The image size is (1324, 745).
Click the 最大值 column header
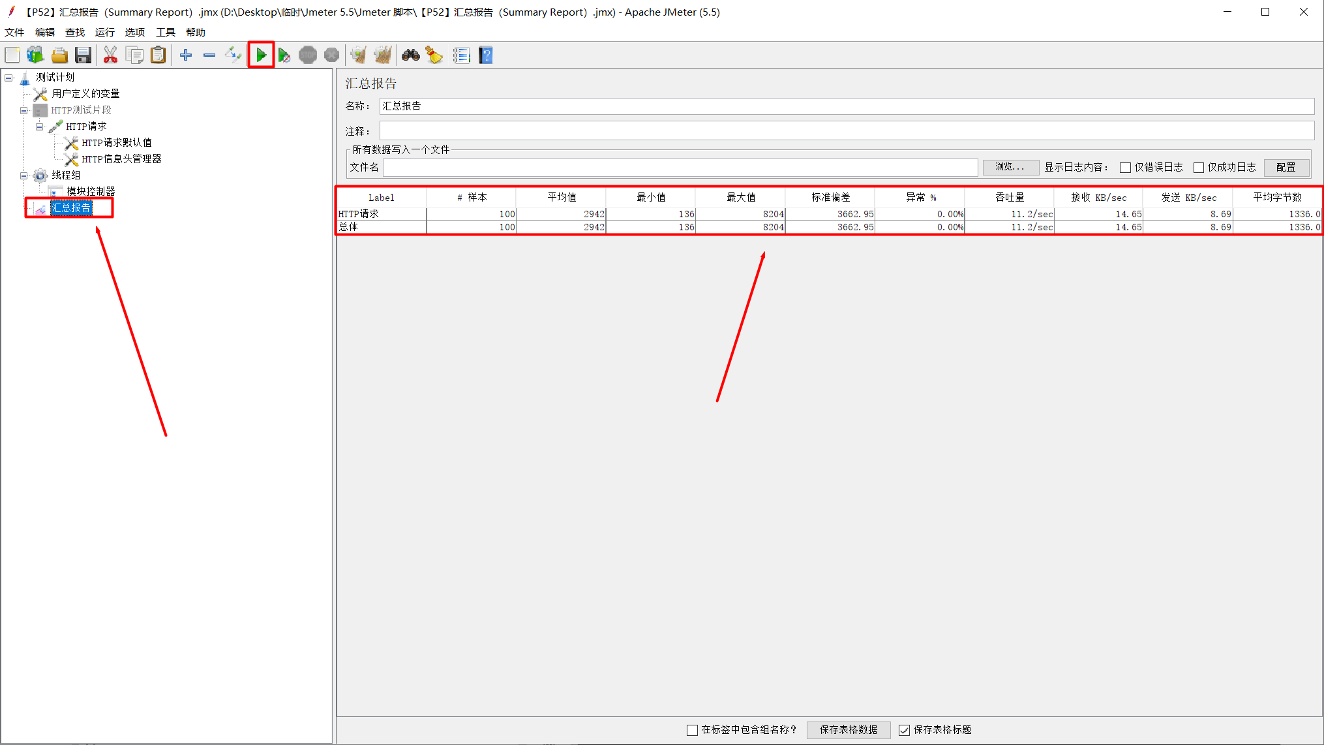[x=741, y=197]
